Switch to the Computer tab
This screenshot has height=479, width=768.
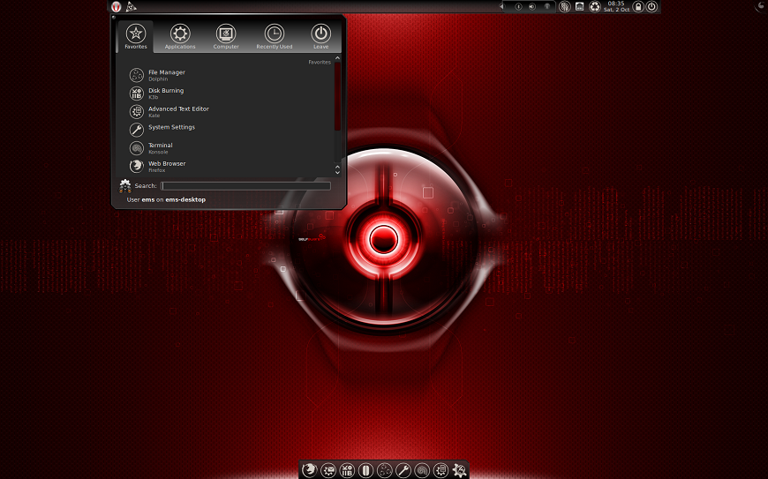click(226, 37)
